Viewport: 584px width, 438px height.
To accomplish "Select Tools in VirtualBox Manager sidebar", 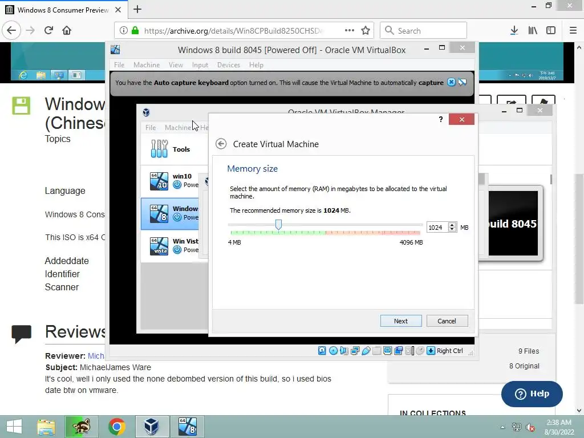I will click(x=175, y=149).
